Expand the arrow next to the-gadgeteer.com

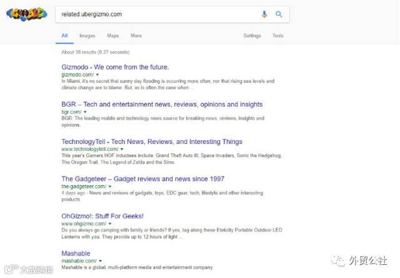tap(110, 187)
